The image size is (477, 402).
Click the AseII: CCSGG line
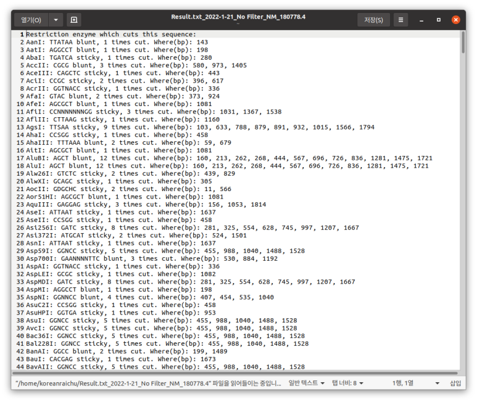pos(119,220)
